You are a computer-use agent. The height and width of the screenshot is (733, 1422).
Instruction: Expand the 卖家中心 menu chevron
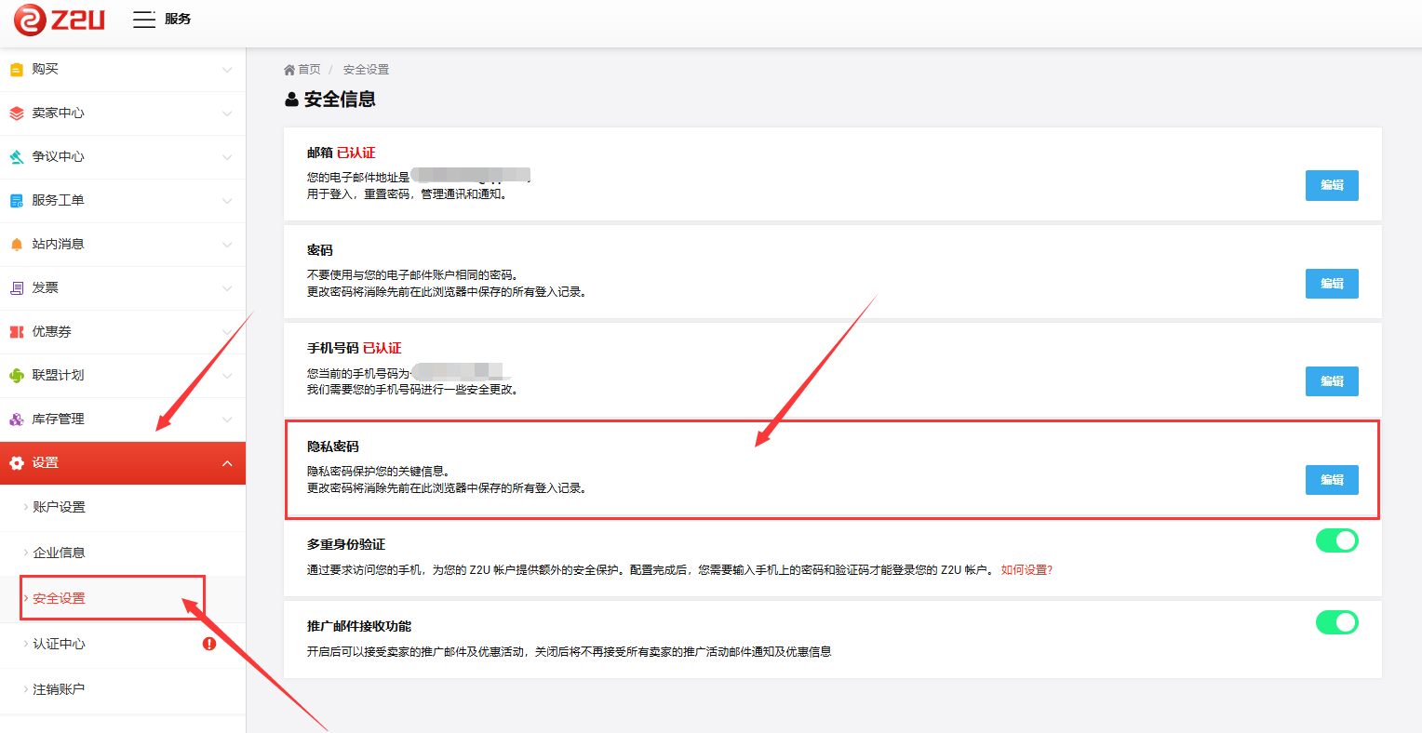pyautogui.click(x=227, y=113)
